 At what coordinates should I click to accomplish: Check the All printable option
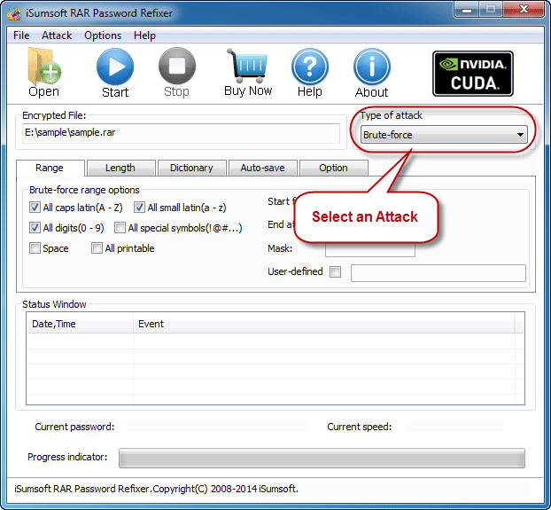point(97,248)
